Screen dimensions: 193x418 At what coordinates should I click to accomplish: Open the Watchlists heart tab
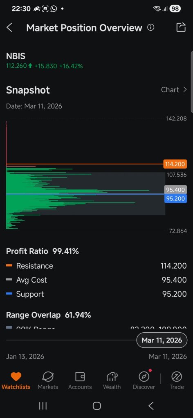tap(16, 377)
